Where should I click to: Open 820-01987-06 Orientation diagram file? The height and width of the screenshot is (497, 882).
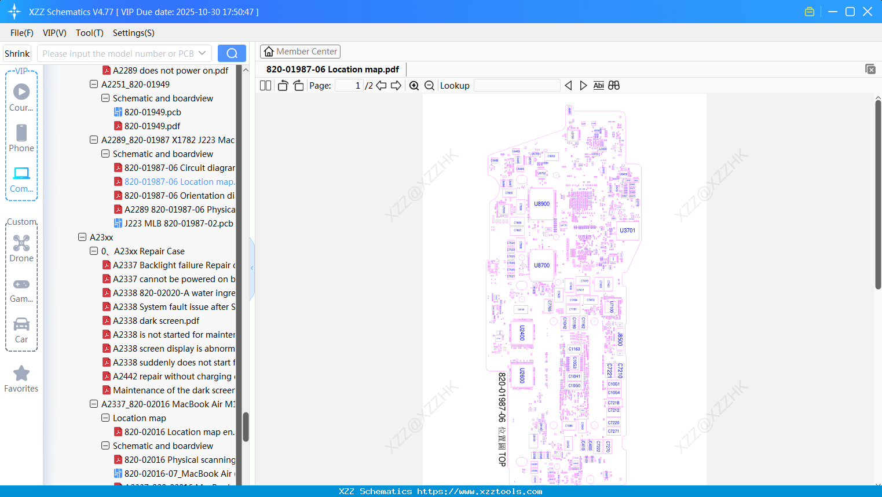click(174, 196)
